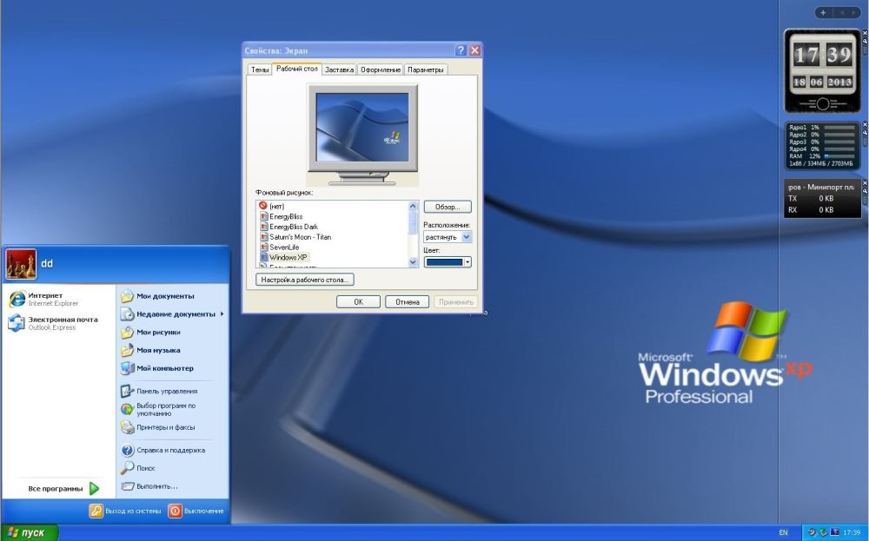Switch to the Параметры tab
869x541 pixels.
(x=426, y=69)
